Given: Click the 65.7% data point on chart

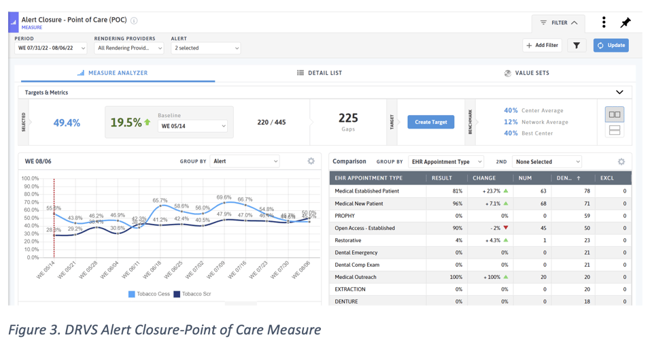Looking at the screenshot, I should click(160, 206).
